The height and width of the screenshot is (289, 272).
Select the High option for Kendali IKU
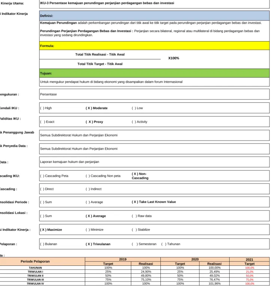pyautogui.click(x=46, y=108)
